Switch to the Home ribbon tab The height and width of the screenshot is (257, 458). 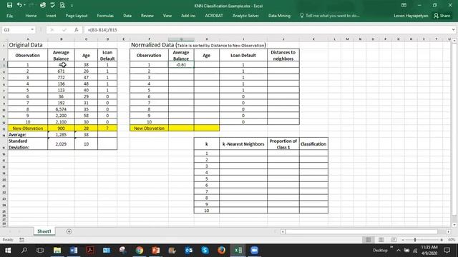tap(31, 16)
